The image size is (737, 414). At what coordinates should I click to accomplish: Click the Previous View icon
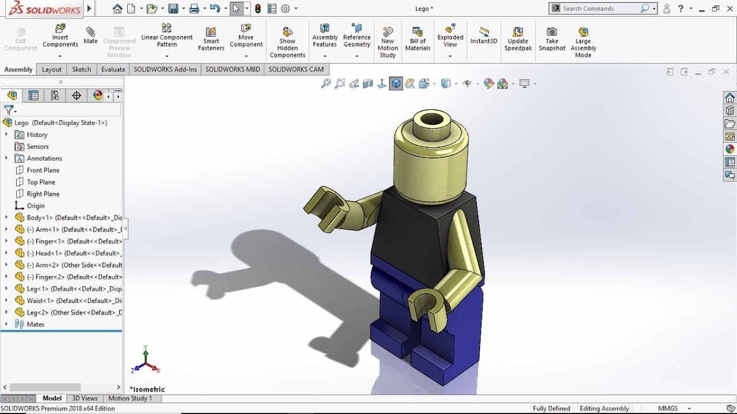point(354,84)
